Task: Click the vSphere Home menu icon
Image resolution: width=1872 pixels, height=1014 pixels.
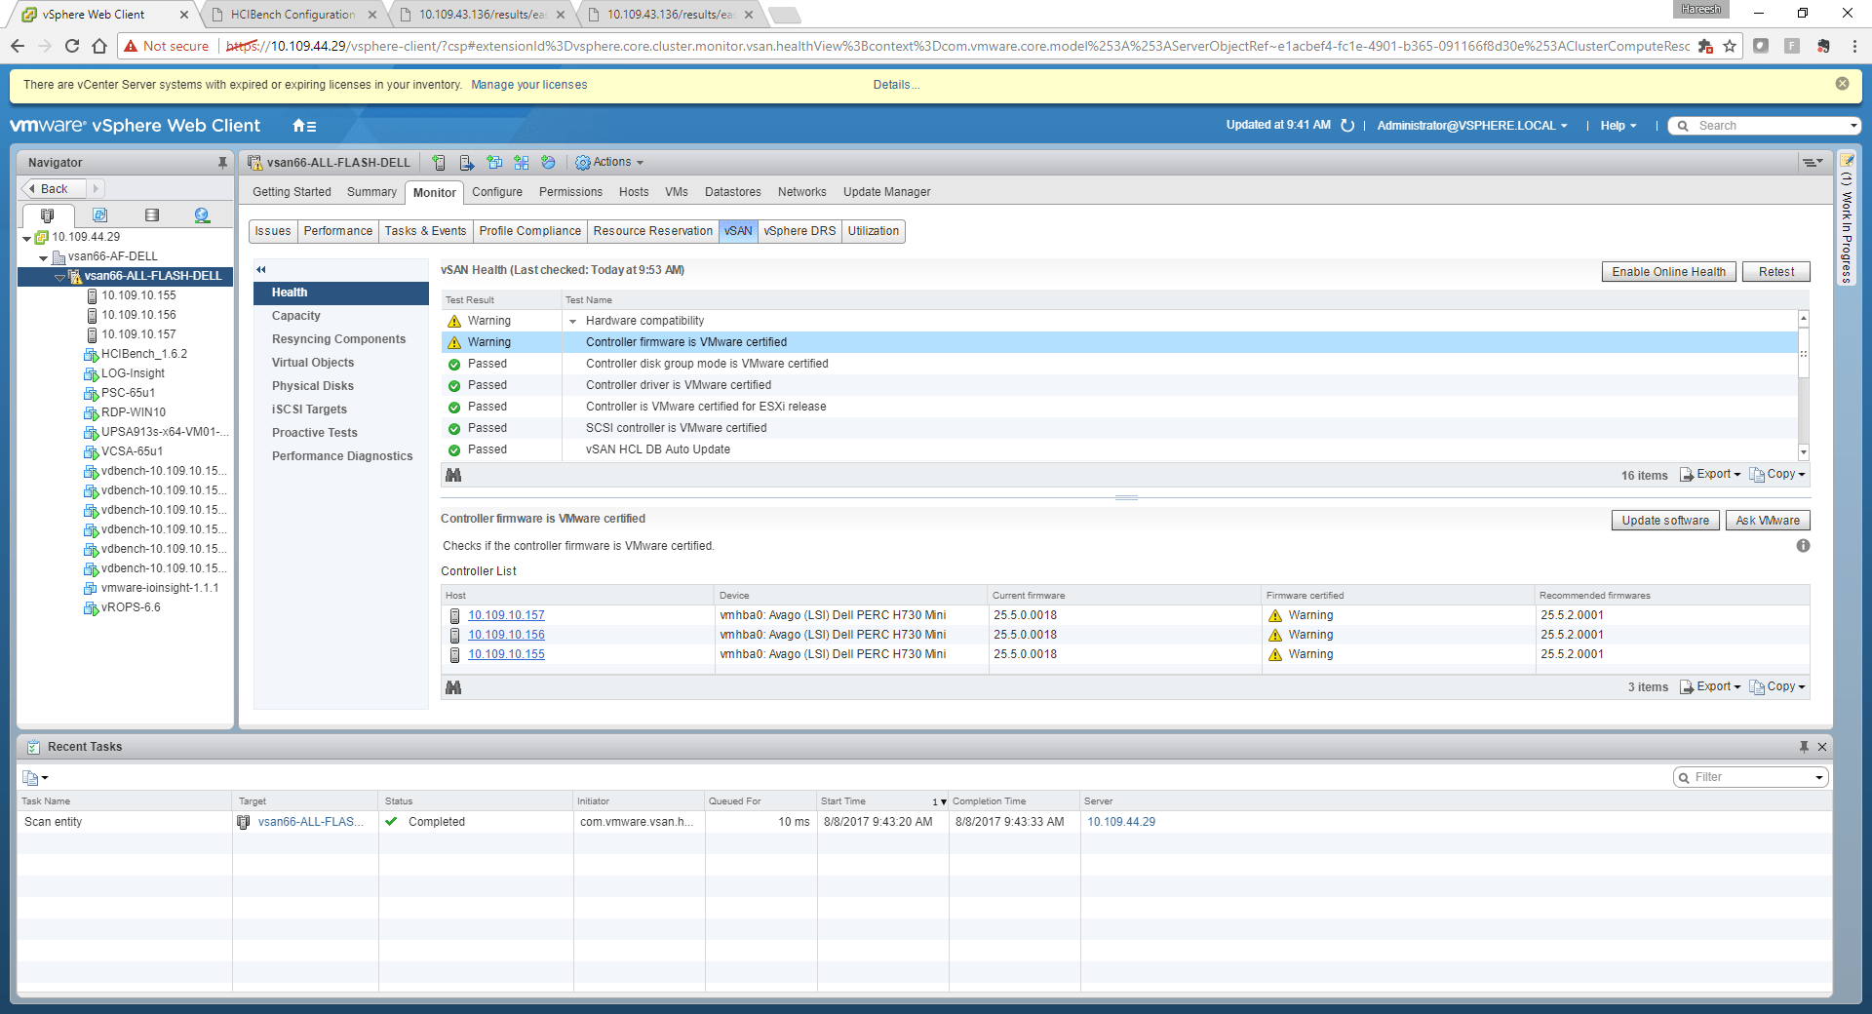Action: [304, 126]
